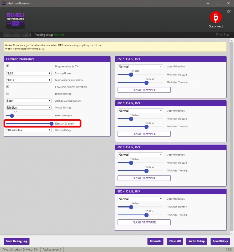Click the ESC 1: O-L-5, 16.7 header

pos(171,59)
